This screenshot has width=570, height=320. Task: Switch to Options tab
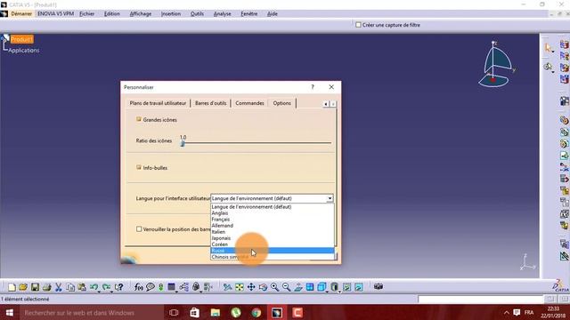281,103
